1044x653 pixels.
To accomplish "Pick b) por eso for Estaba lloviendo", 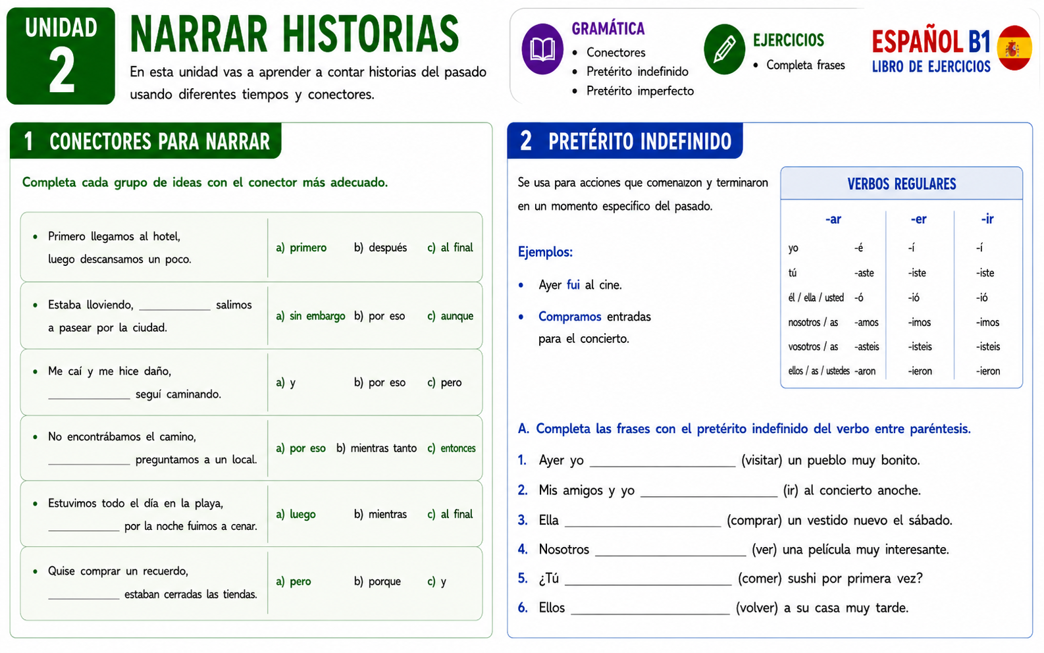I will pyautogui.click(x=380, y=316).
